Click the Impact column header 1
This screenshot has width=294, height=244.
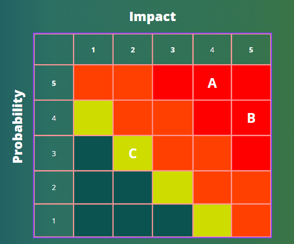pyautogui.click(x=93, y=50)
